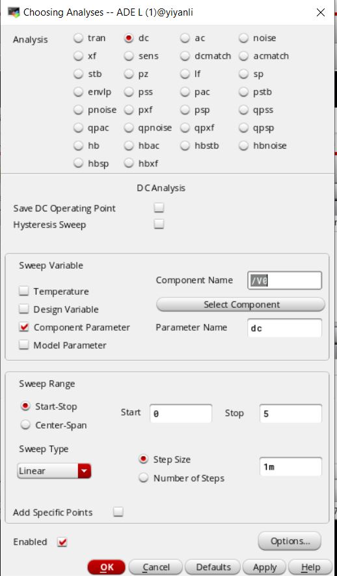
Task: Open the Options dialog
Action: tap(290, 541)
